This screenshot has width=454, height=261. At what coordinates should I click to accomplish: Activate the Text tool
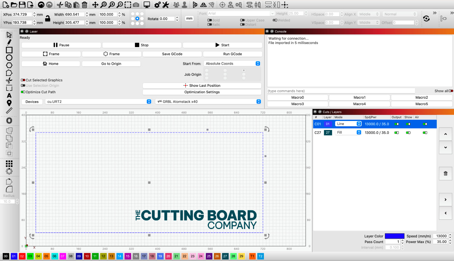[9, 96]
